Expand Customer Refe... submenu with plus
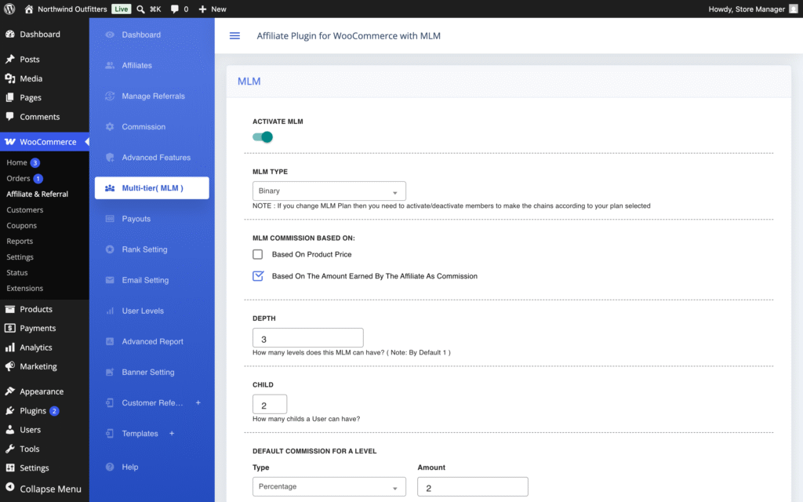The width and height of the screenshot is (803, 502). coord(198,403)
